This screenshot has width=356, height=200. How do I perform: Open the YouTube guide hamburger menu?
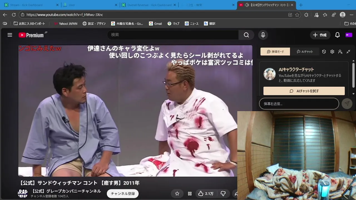(10, 35)
